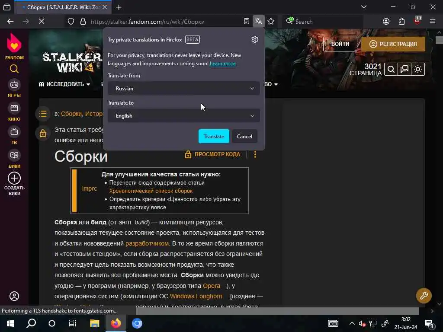Open Windows Start menu
This screenshot has width=443, height=332.
[10, 323]
